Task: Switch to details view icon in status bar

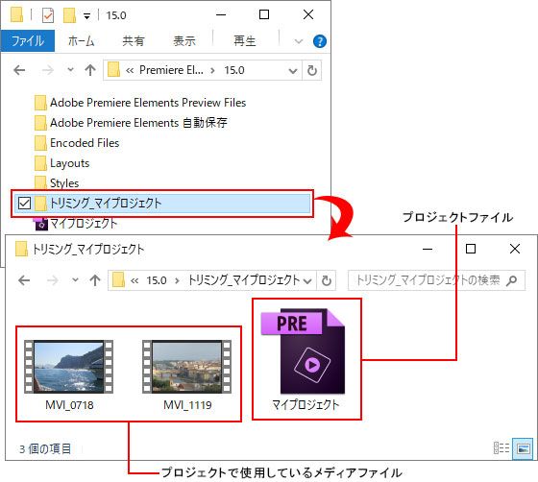Action: click(x=501, y=447)
